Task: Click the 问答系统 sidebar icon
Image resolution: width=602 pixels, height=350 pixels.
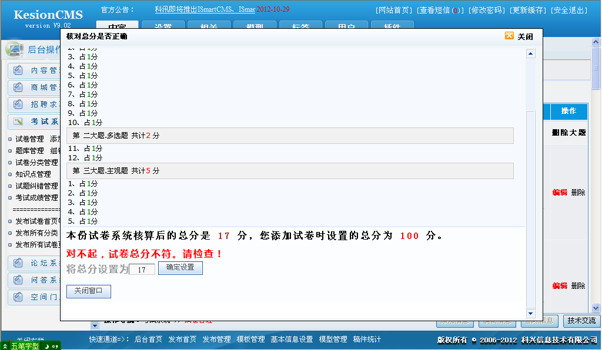Action: coord(18,280)
